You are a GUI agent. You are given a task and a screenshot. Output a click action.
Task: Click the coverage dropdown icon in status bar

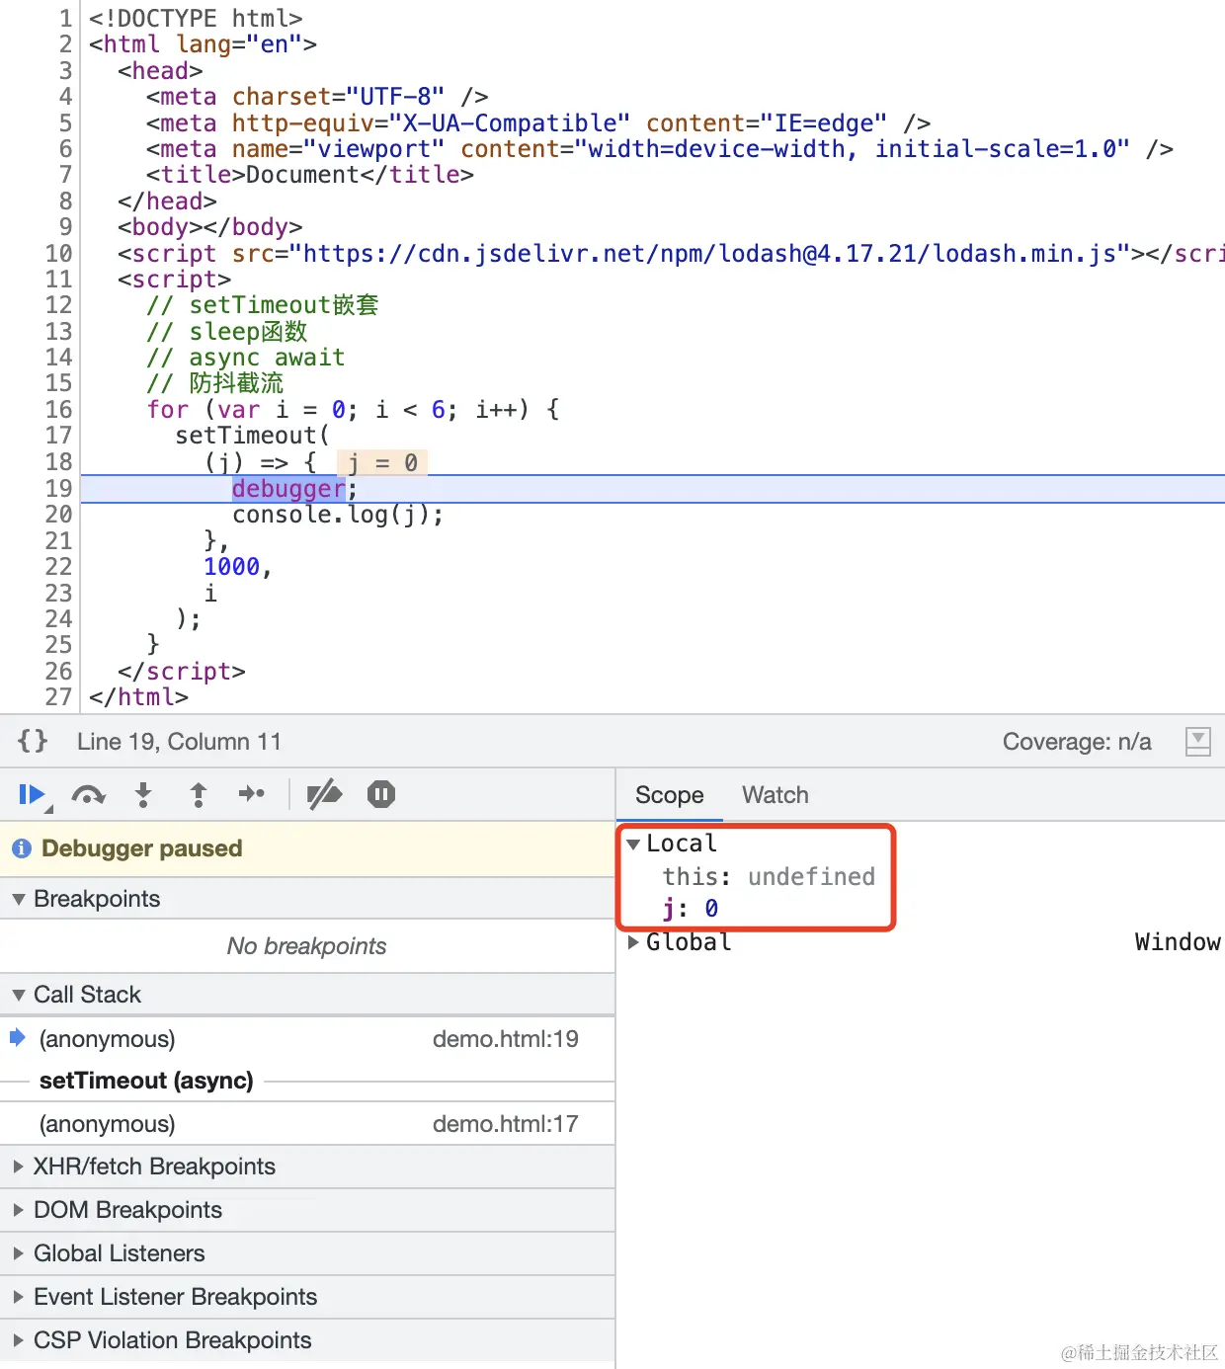(x=1197, y=741)
